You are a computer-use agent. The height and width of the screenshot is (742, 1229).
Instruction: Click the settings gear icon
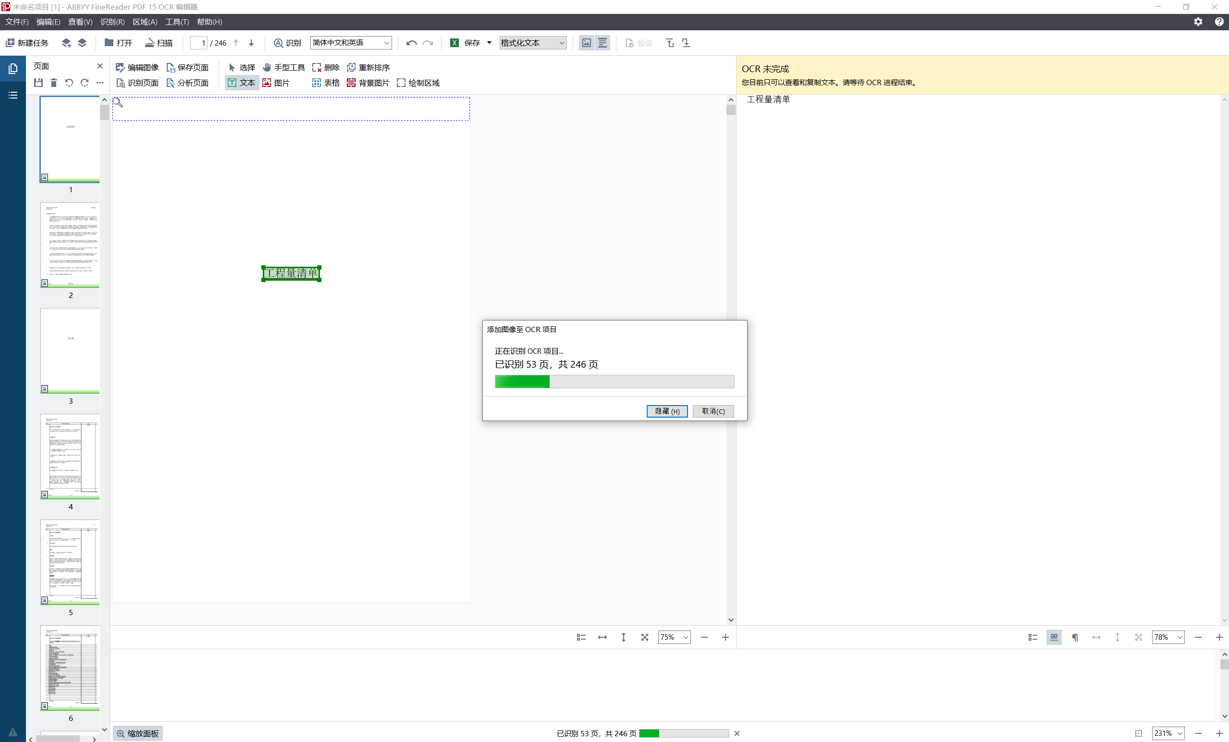[x=1198, y=22]
